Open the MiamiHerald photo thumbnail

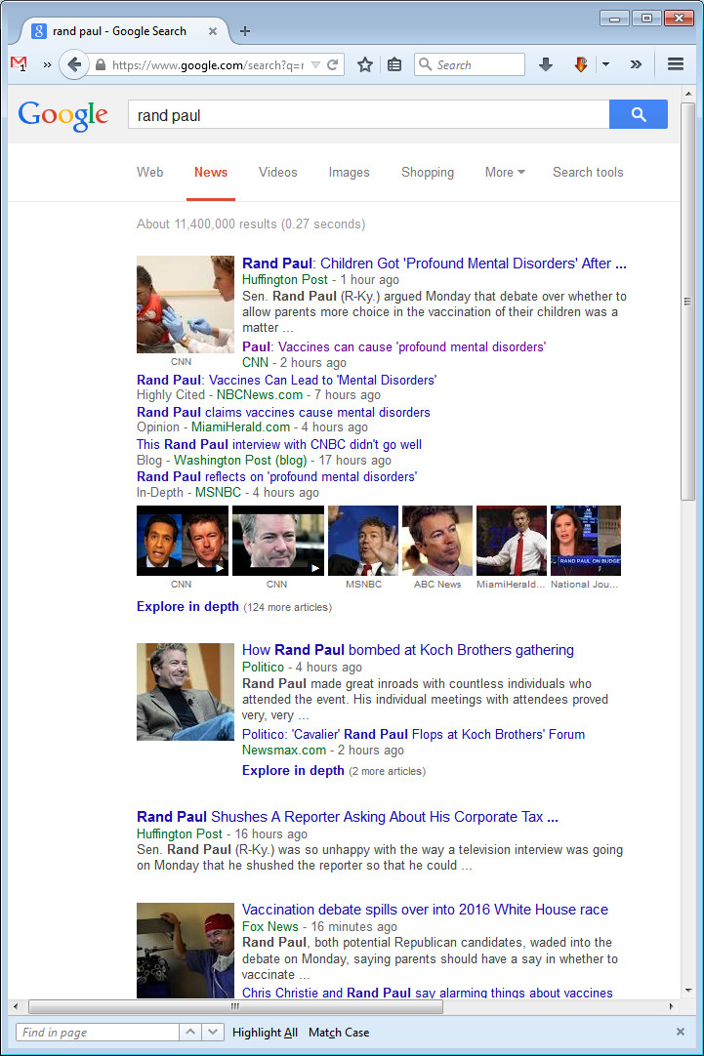click(512, 541)
